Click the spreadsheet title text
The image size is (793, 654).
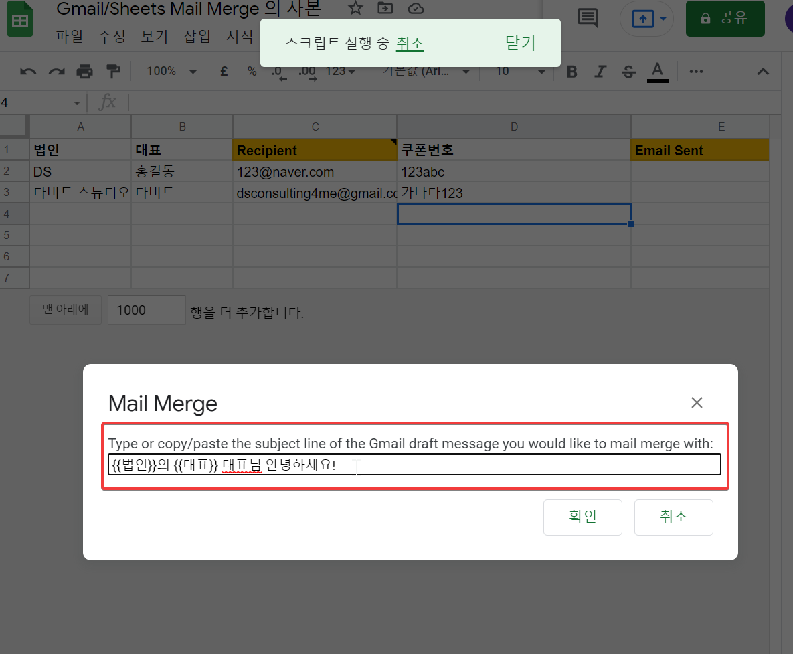pos(189,9)
